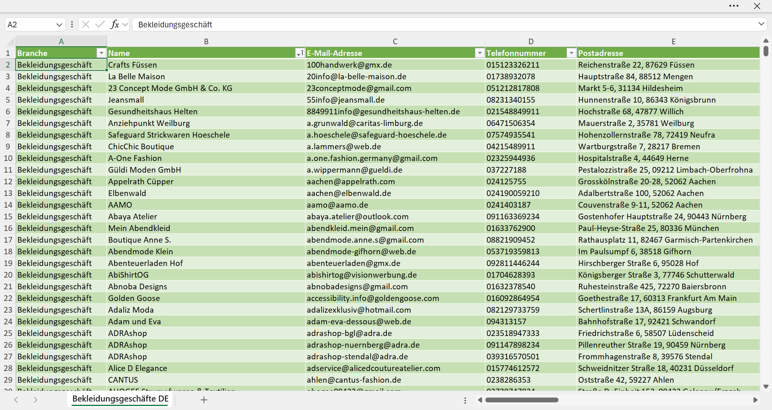Select the address 'Wartburgstraße 7, 28217 Bremen'
This screenshot has width=772, height=410.
click(x=668, y=146)
